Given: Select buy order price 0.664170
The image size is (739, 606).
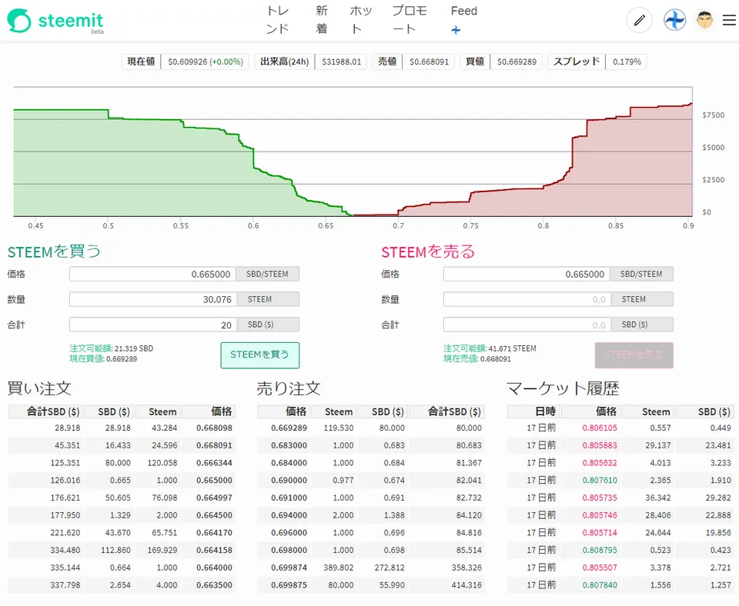Looking at the screenshot, I should (x=214, y=532).
